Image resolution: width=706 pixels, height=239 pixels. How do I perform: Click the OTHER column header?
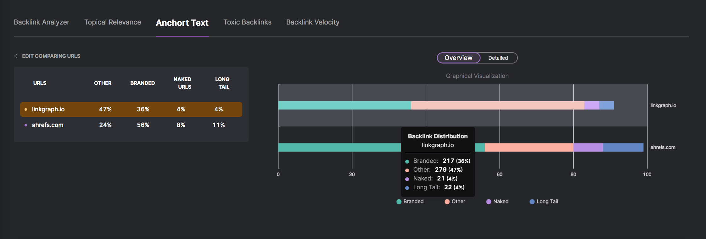[103, 83]
